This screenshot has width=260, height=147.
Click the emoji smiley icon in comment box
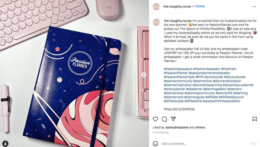155,143
